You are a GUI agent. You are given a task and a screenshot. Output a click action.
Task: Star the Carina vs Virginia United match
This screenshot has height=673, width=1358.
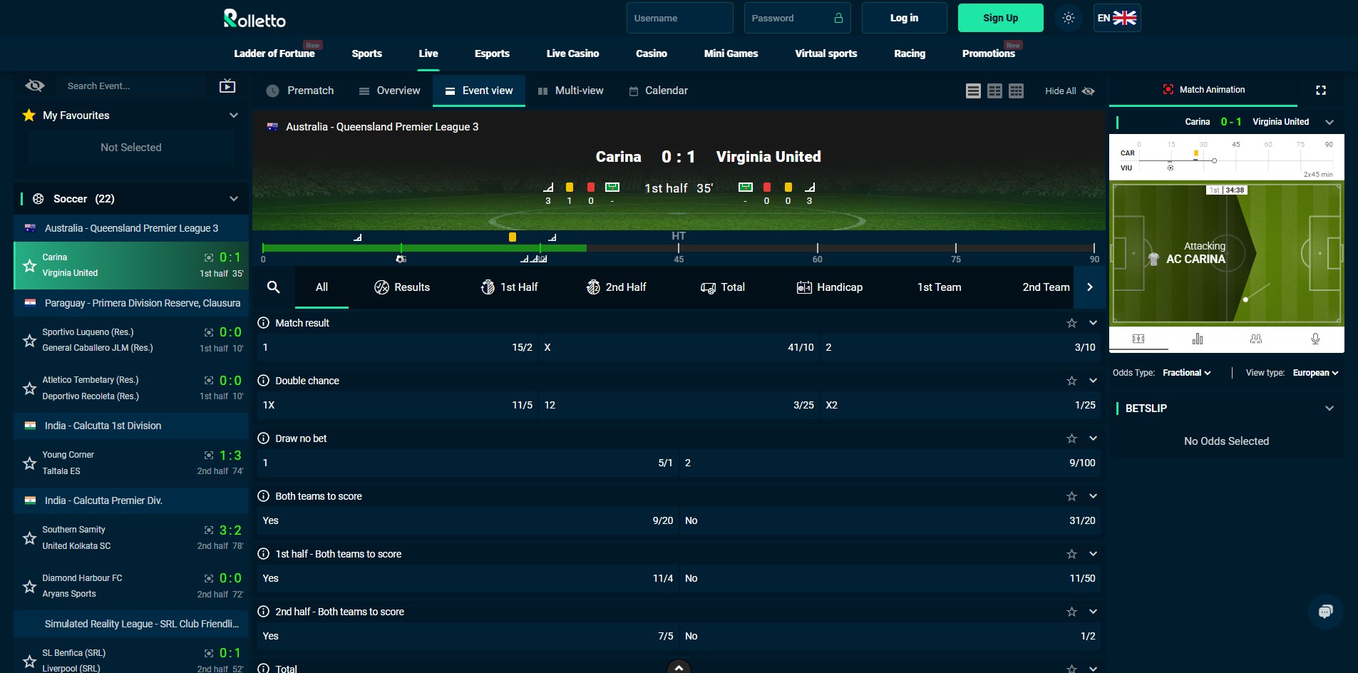click(x=29, y=264)
